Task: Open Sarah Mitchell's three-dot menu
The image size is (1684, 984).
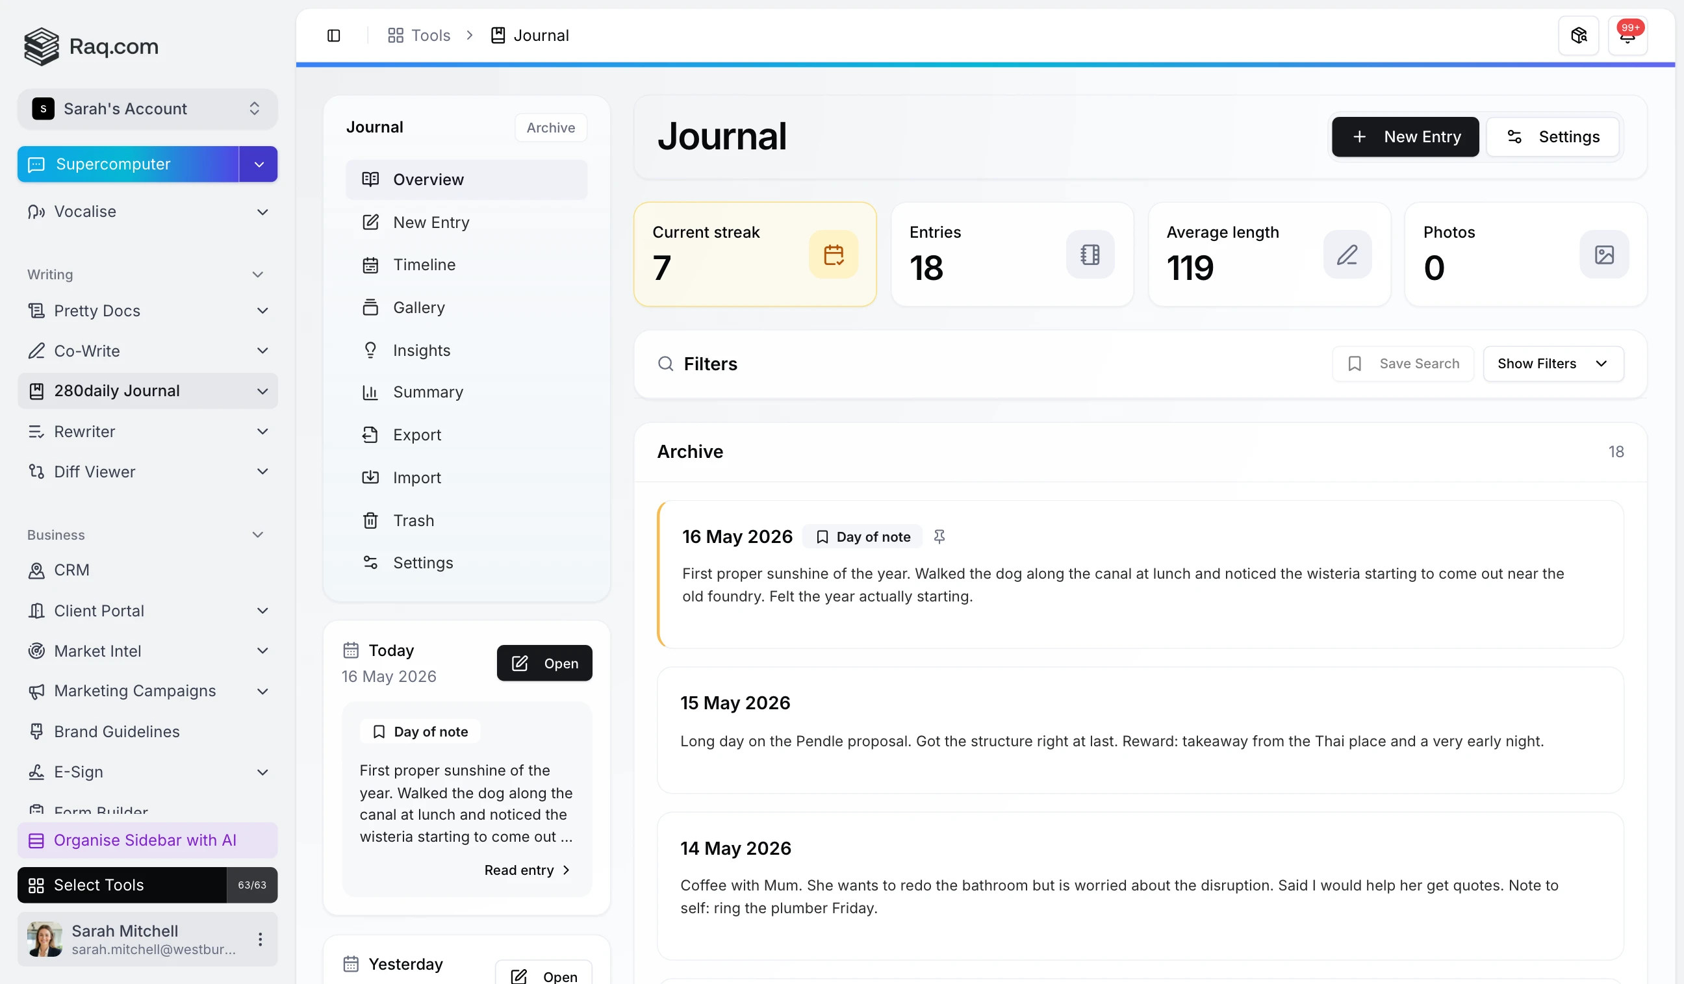Action: [260, 939]
